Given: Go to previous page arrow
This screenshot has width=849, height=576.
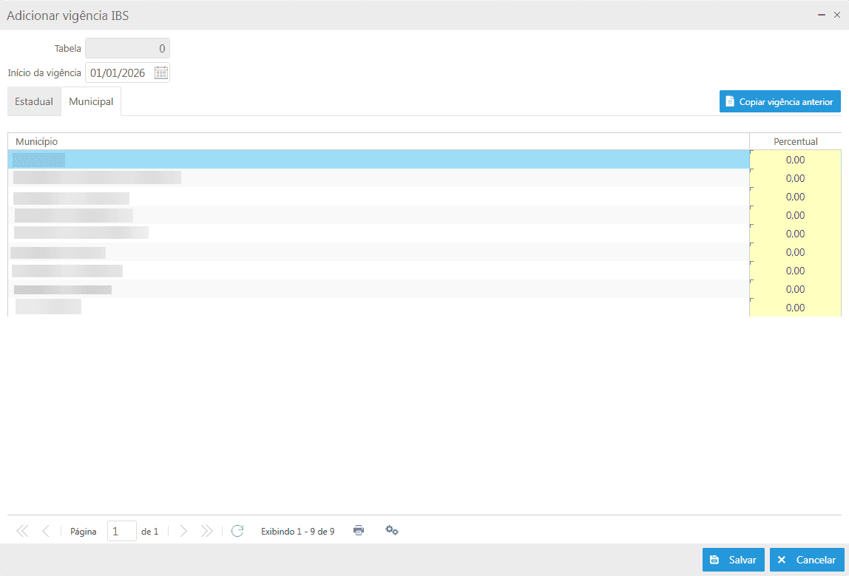Looking at the screenshot, I should click(x=46, y=531).
